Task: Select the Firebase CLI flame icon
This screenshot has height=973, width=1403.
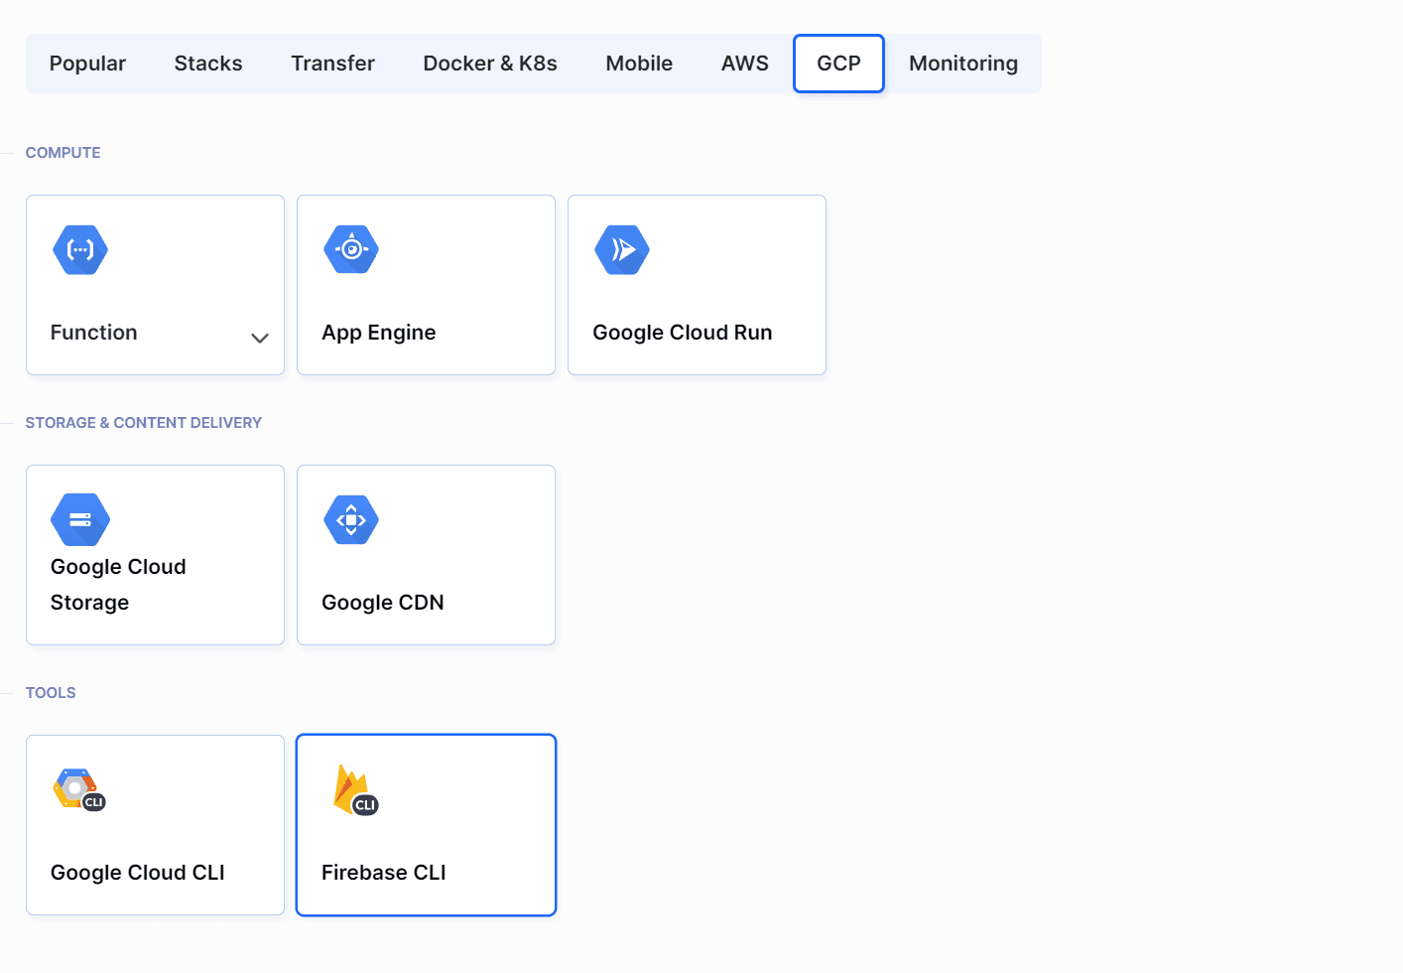Action: [352, 789]
